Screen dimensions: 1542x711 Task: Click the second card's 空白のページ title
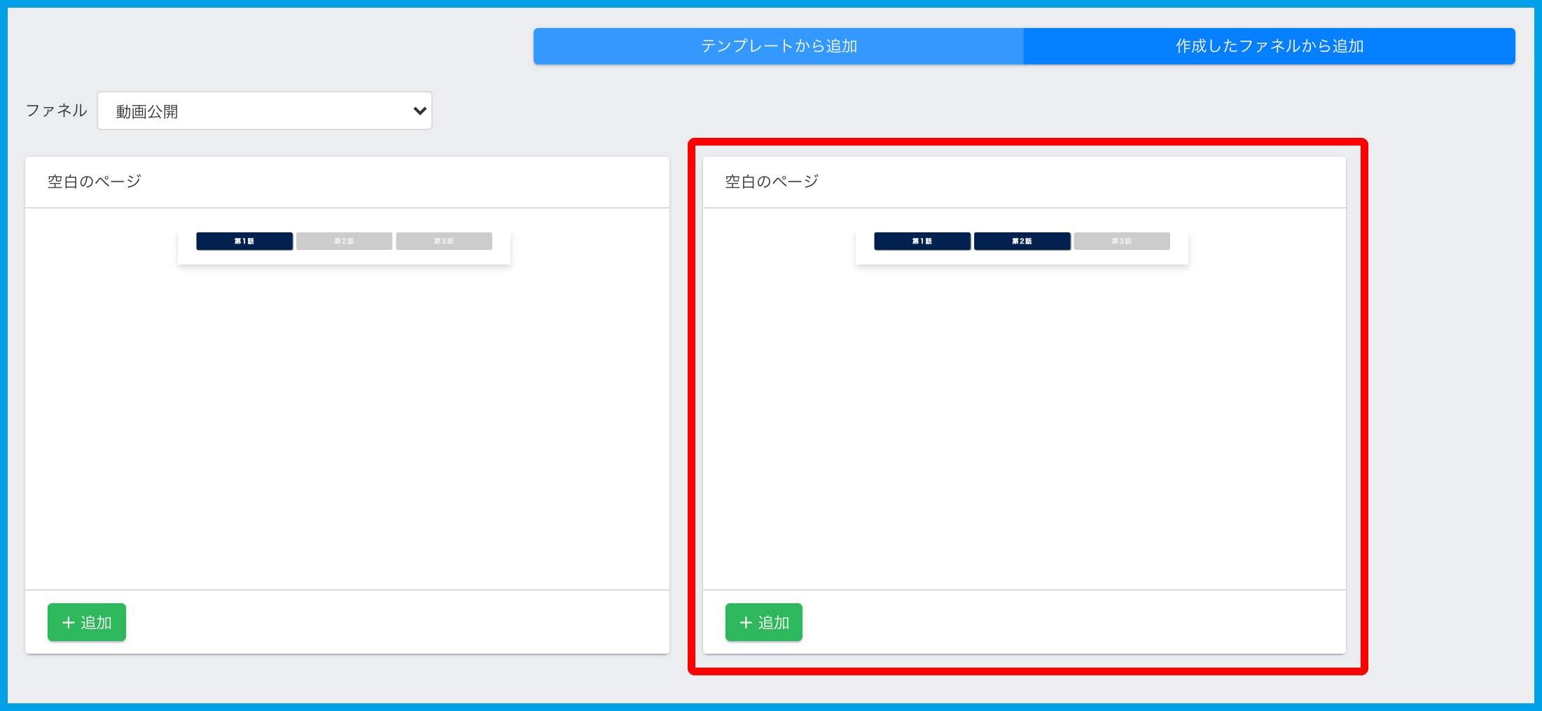(x=772, y=182)
